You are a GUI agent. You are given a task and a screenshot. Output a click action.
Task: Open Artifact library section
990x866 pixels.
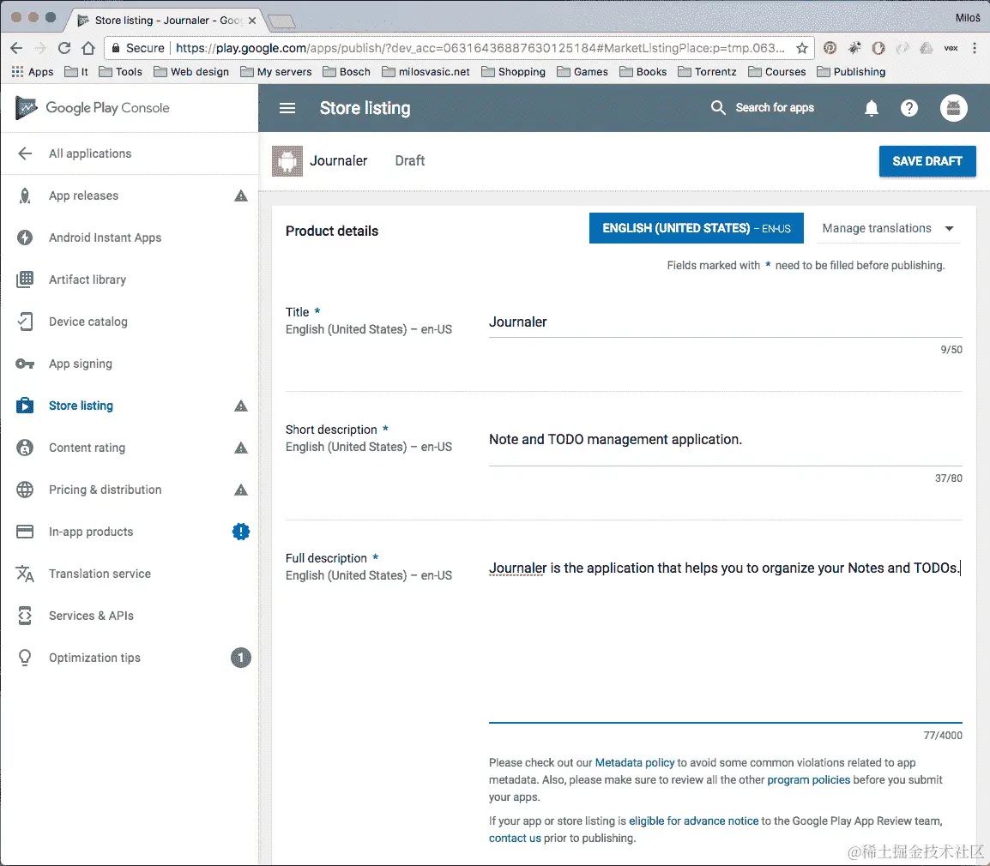(88, 280)
